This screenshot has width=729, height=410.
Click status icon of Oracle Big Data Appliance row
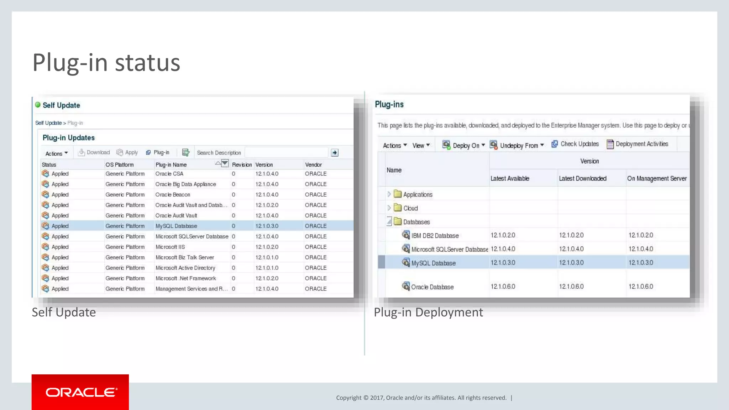(x=45, y=184)
